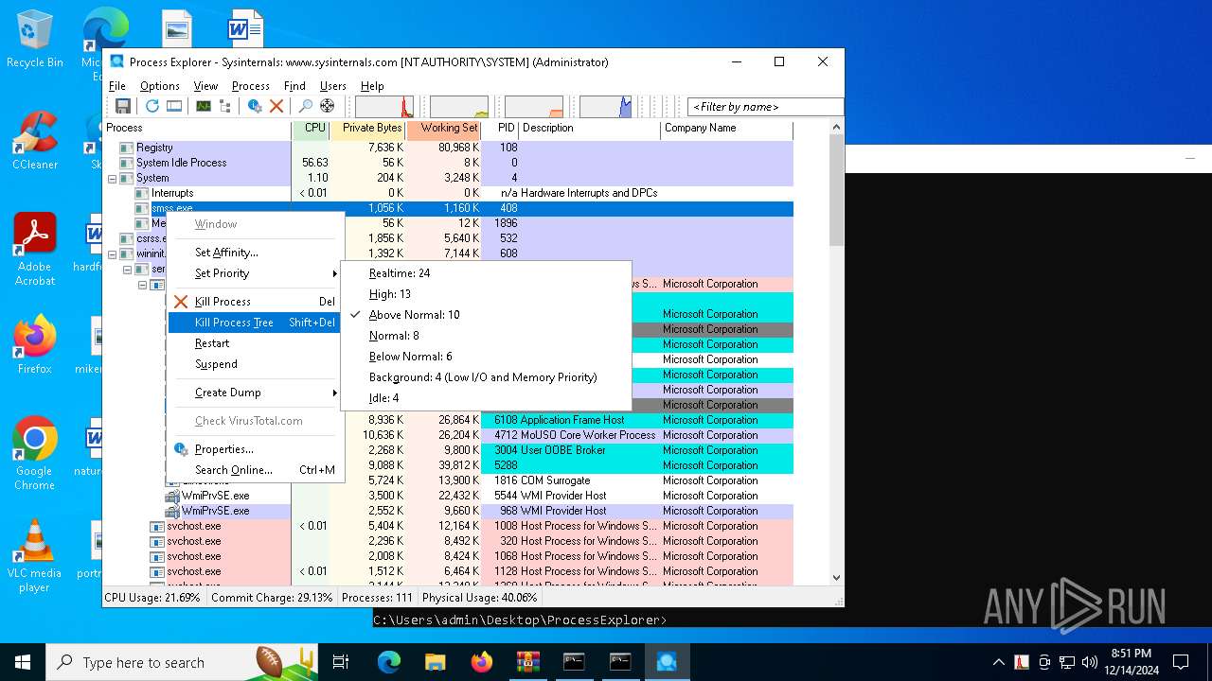This screenshot has width=1212, height=681.
Task: Collapse the System process tree node
Action: pos(112,178)
